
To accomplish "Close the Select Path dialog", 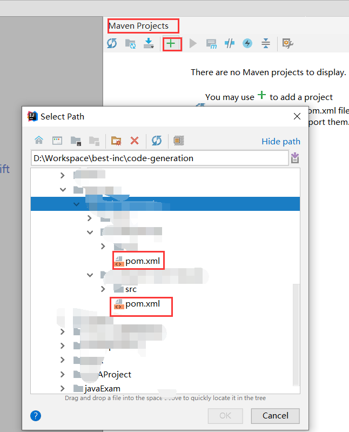I will pyautogui.click(x=297, y=116).
